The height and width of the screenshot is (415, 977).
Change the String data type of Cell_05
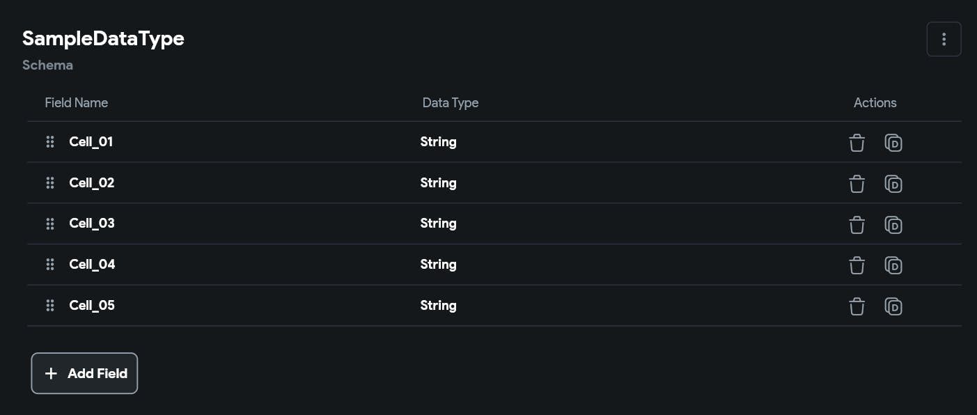pyautogui.click(x=438, y=306)
